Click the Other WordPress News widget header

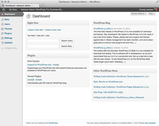[124, 71]
